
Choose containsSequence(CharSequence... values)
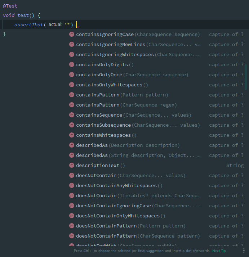click(156, 115)
